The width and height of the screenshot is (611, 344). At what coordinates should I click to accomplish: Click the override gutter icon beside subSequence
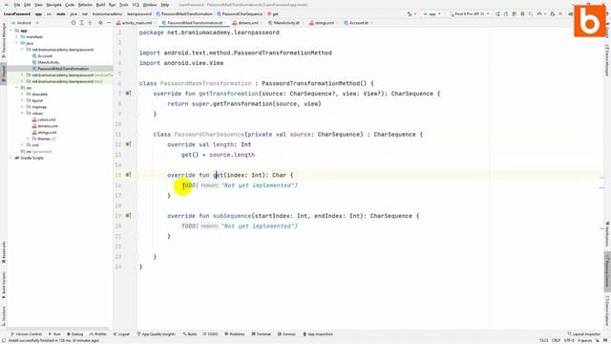(128, 215)
